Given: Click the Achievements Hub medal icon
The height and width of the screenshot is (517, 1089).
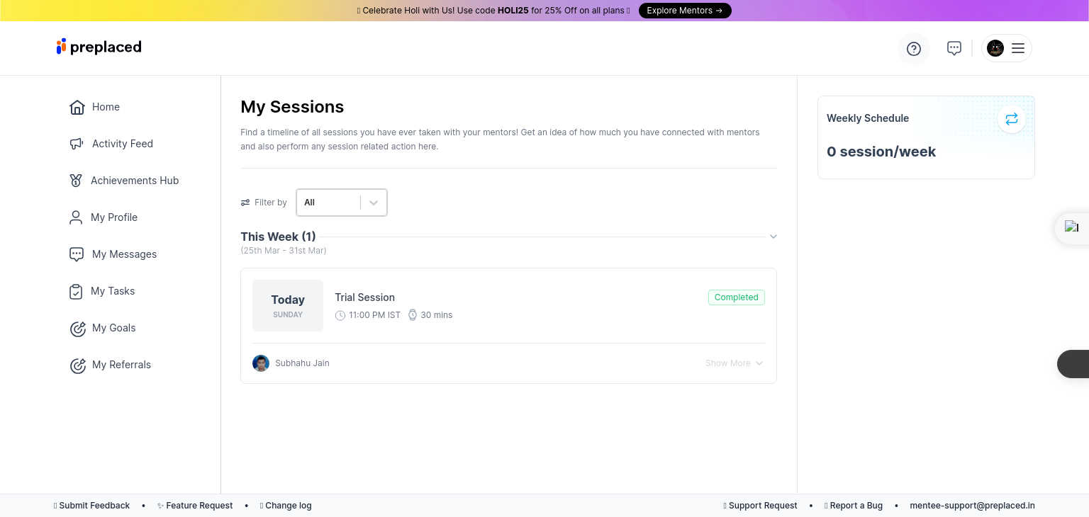Looking at the screenshot, I should point(76,181).
